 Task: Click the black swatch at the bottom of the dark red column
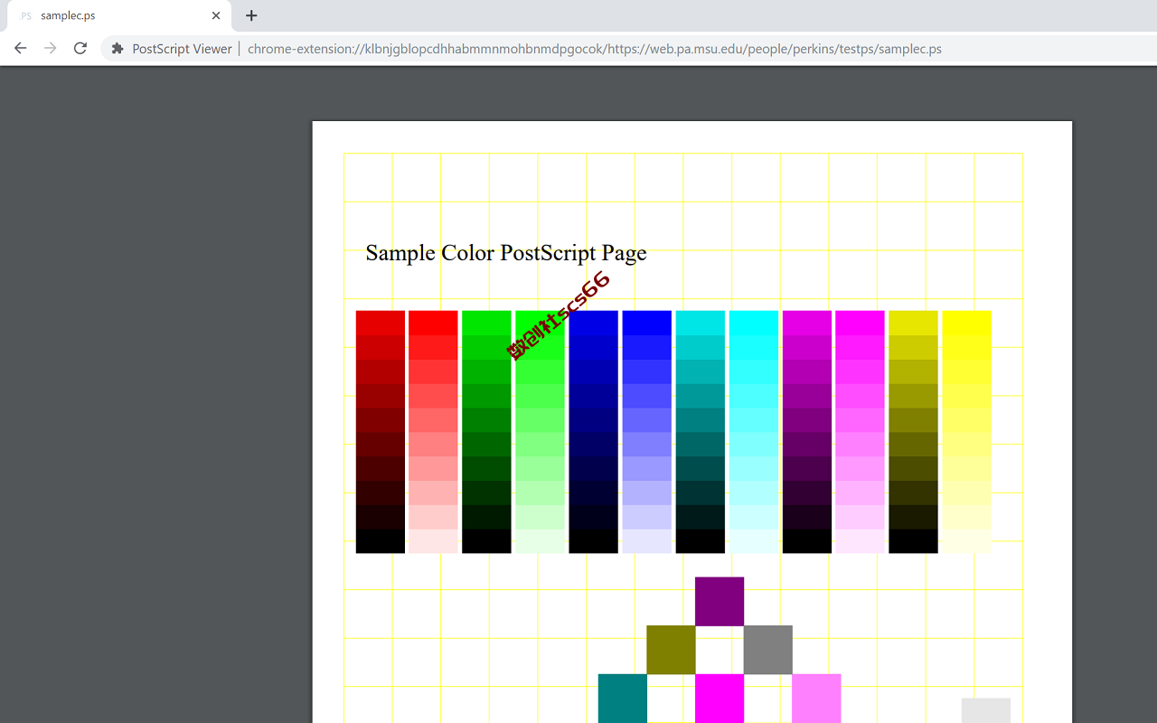pos(381,541)
